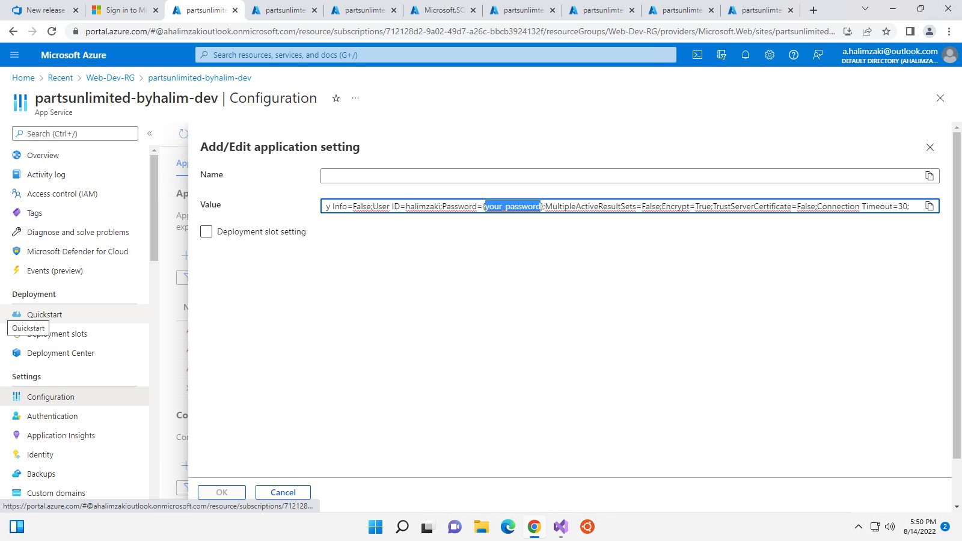The height and width of the screenshot is (541, 962).
Task: Open Chrome three-dot menu
Action: [x=949, y=31]
